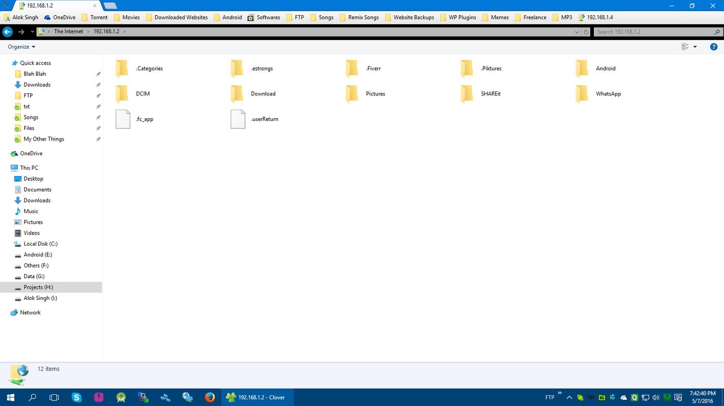Viewport: 724px width, 406px height.
Task: Select the DCIM folder
Action: click(x=133, y=93)
